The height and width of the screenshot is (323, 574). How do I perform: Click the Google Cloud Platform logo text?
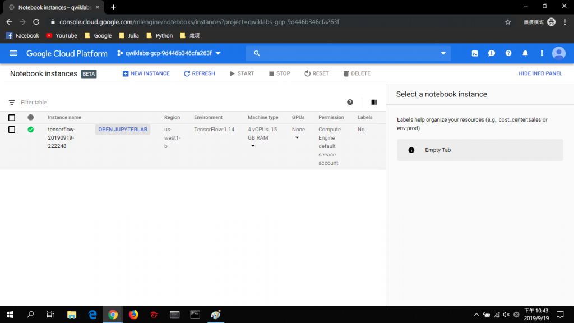[67, 53]
